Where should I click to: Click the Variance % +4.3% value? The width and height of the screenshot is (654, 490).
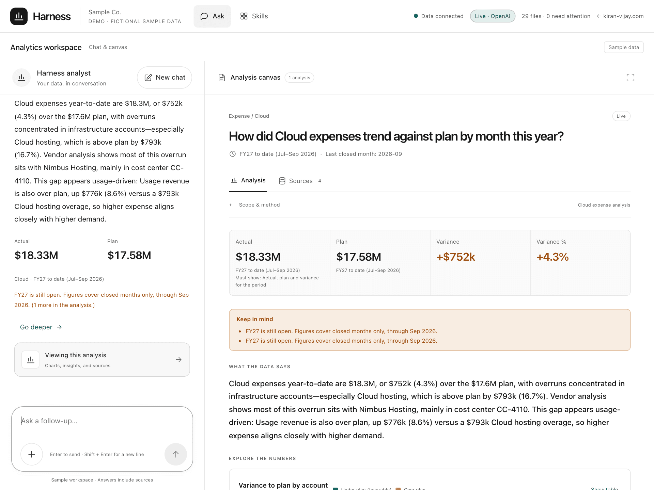[x=552, y=257]
